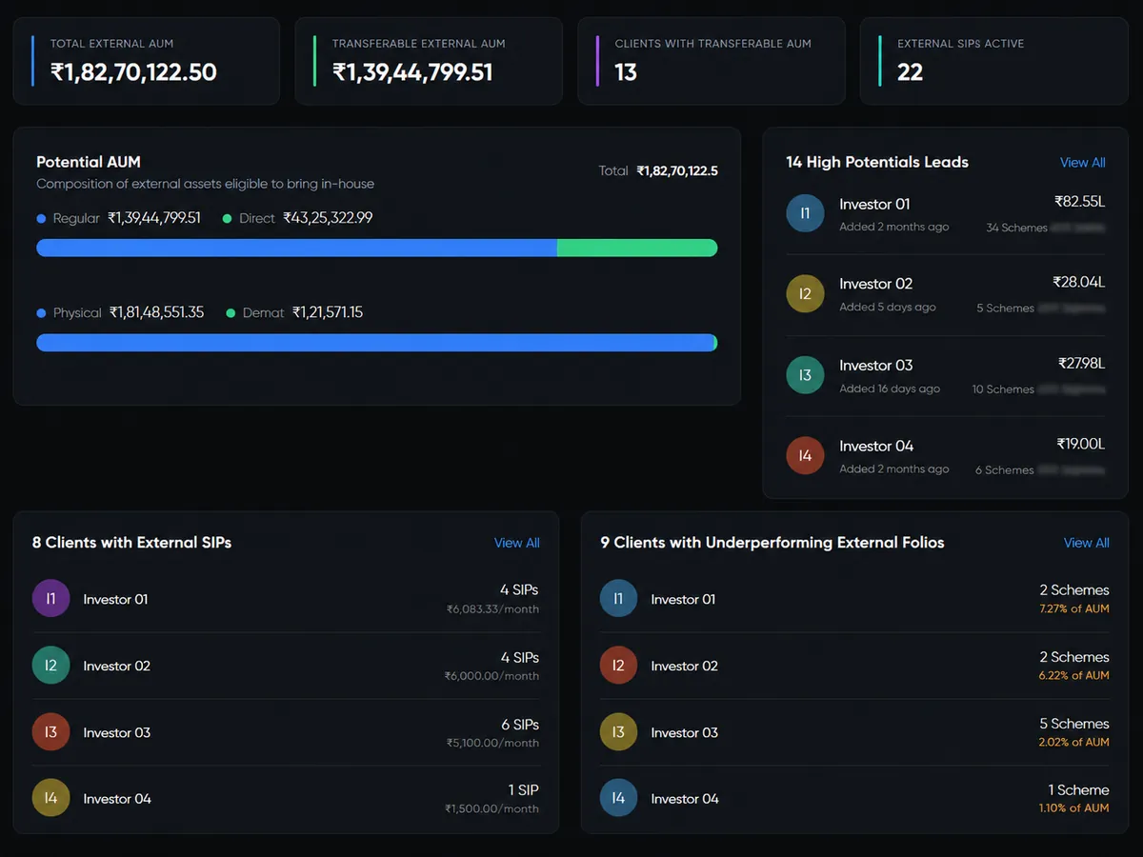Click the Direct legend green dot
This screenshot has height=857, width=1143.
point(228,219)
